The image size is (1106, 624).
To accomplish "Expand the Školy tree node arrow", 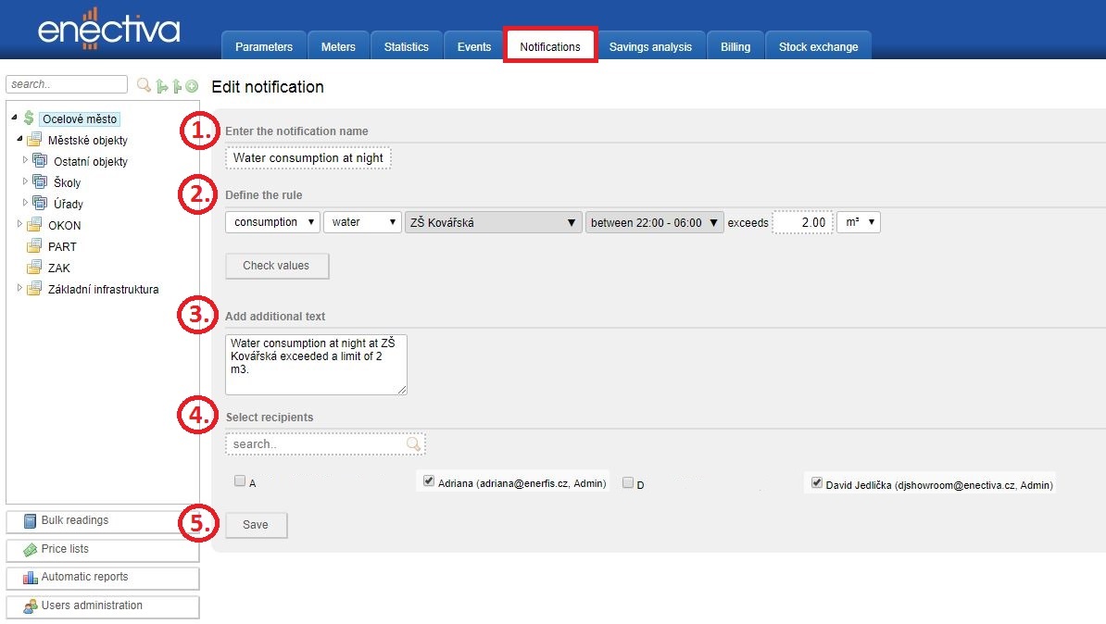I will 26,181.
